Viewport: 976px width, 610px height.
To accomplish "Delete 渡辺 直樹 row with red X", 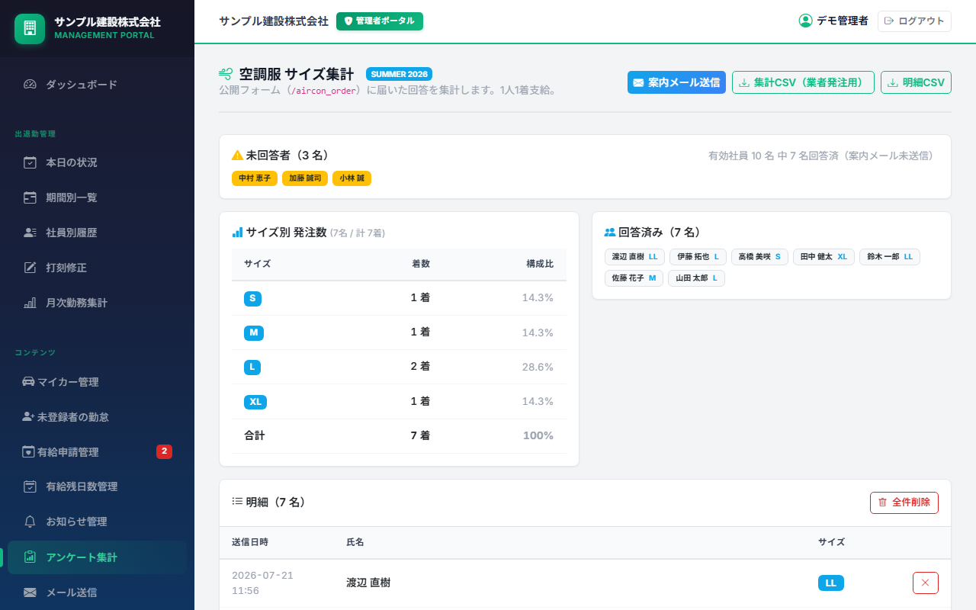I will 926,583.
